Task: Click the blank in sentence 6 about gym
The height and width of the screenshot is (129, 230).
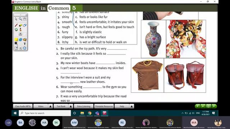Action: (x=92, y=87)
